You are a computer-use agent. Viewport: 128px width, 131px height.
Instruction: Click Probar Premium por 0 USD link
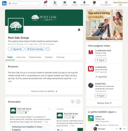[120, 3]
